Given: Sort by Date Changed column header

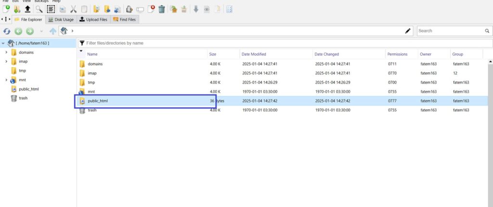Looking at the screenshot, I should point(327,54).
